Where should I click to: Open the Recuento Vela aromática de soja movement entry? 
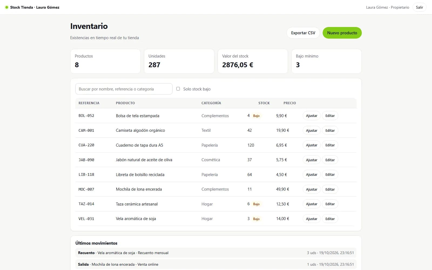coord(216,253)
